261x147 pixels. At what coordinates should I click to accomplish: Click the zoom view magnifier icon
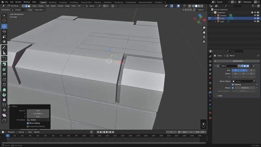coord(204,28)
